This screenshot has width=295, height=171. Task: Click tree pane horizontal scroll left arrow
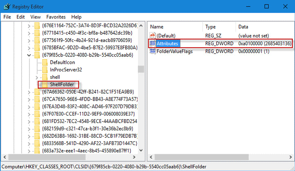(x=5, y=157)
